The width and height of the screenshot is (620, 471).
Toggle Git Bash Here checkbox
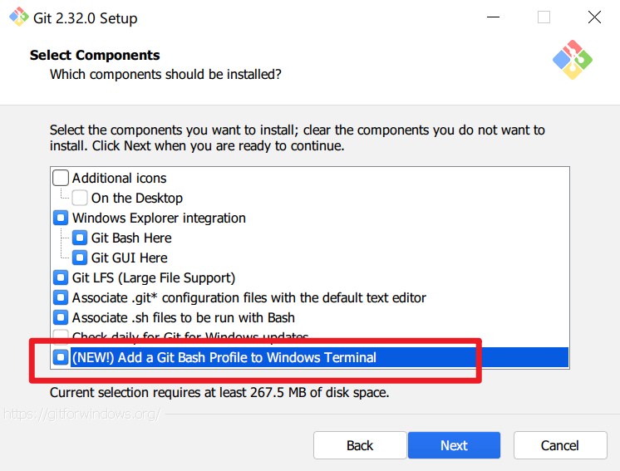click(x=80, y=238)
